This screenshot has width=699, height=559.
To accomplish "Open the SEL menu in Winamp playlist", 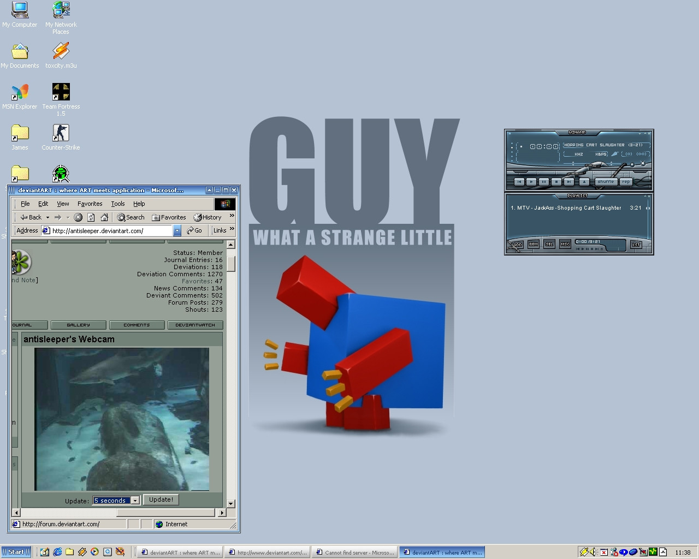I will pyautogui.click(x=549, y=244).
